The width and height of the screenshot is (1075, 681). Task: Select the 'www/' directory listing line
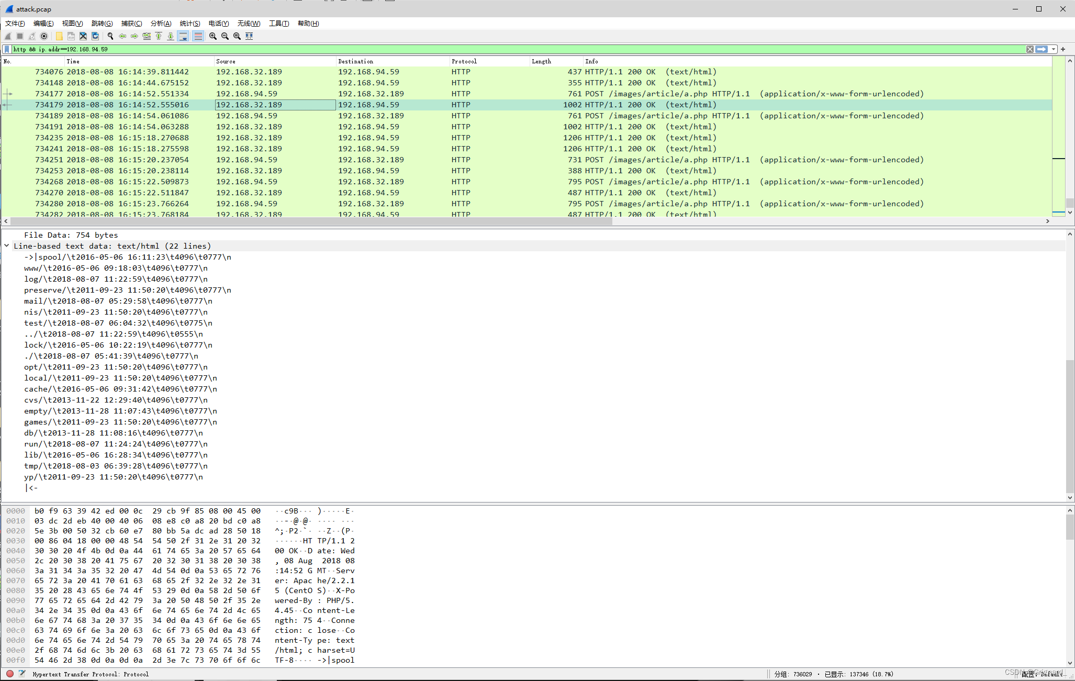[116, 268]
